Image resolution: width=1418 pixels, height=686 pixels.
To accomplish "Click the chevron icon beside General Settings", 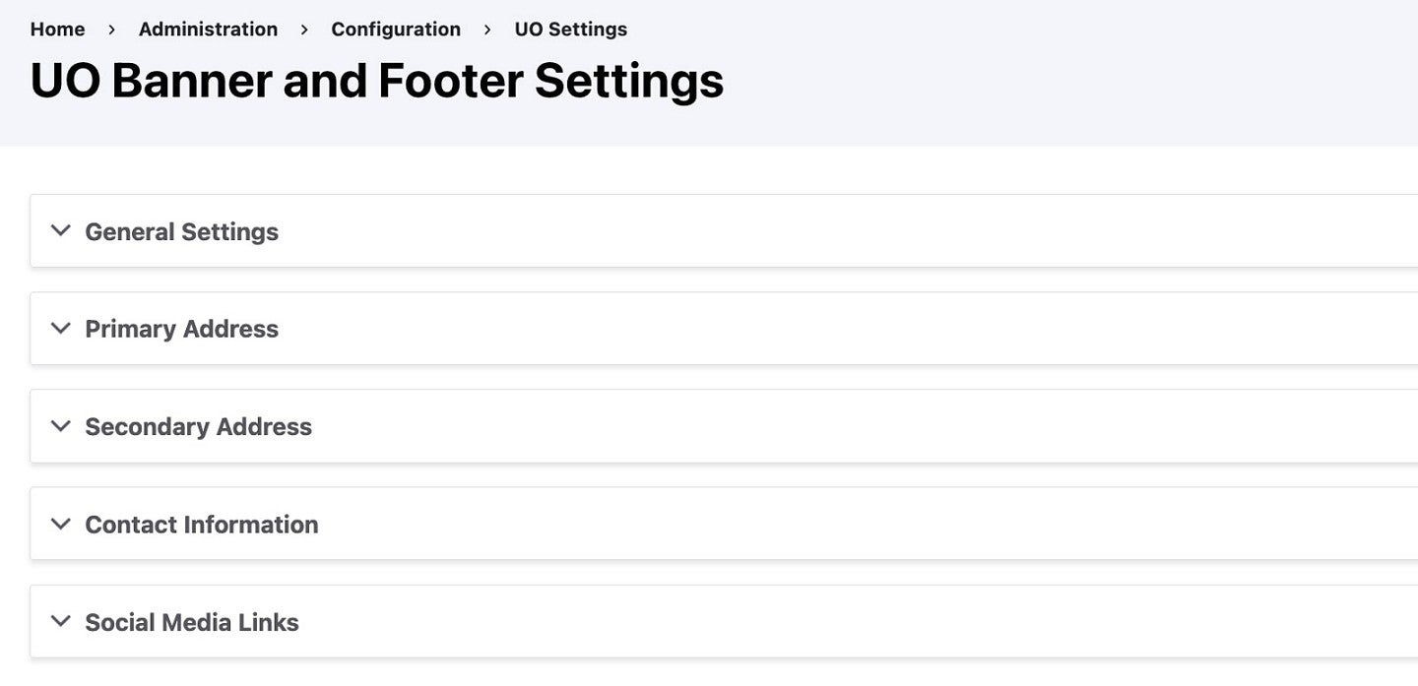I will [61, 231].
